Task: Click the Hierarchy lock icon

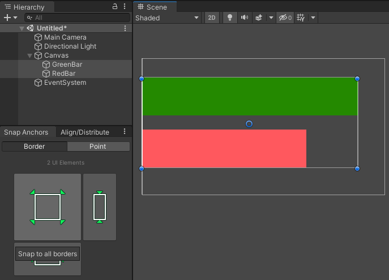Action: (115, 7)
